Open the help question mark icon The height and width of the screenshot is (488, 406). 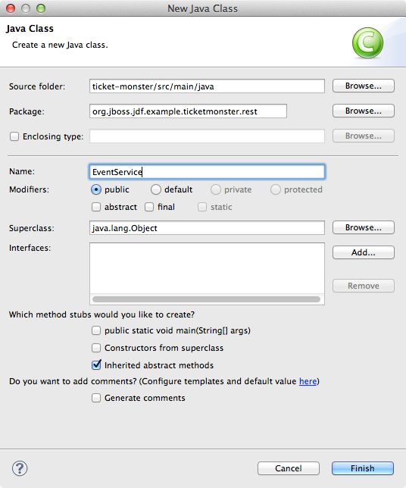point(20,468)
